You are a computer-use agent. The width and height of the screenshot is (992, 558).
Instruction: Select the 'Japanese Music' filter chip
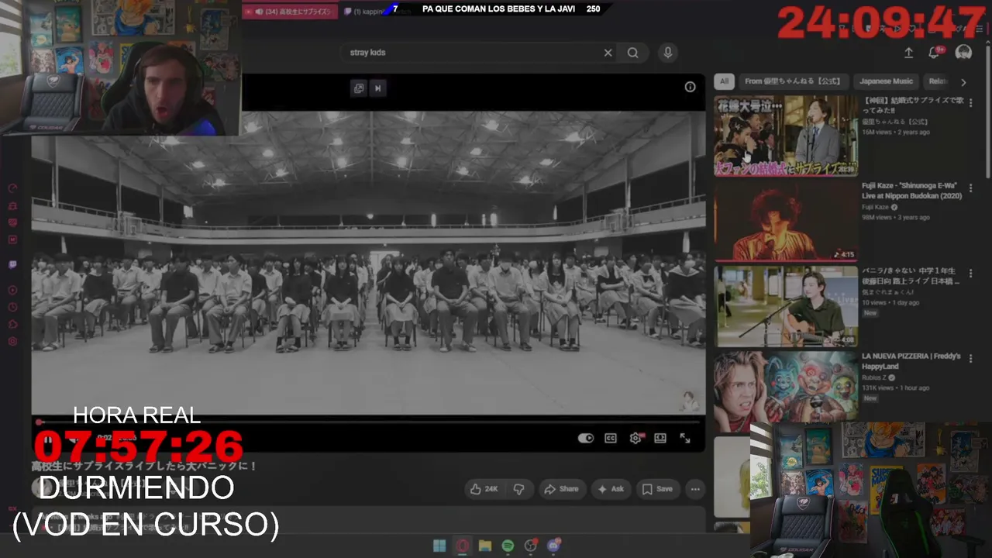point(886,81)
